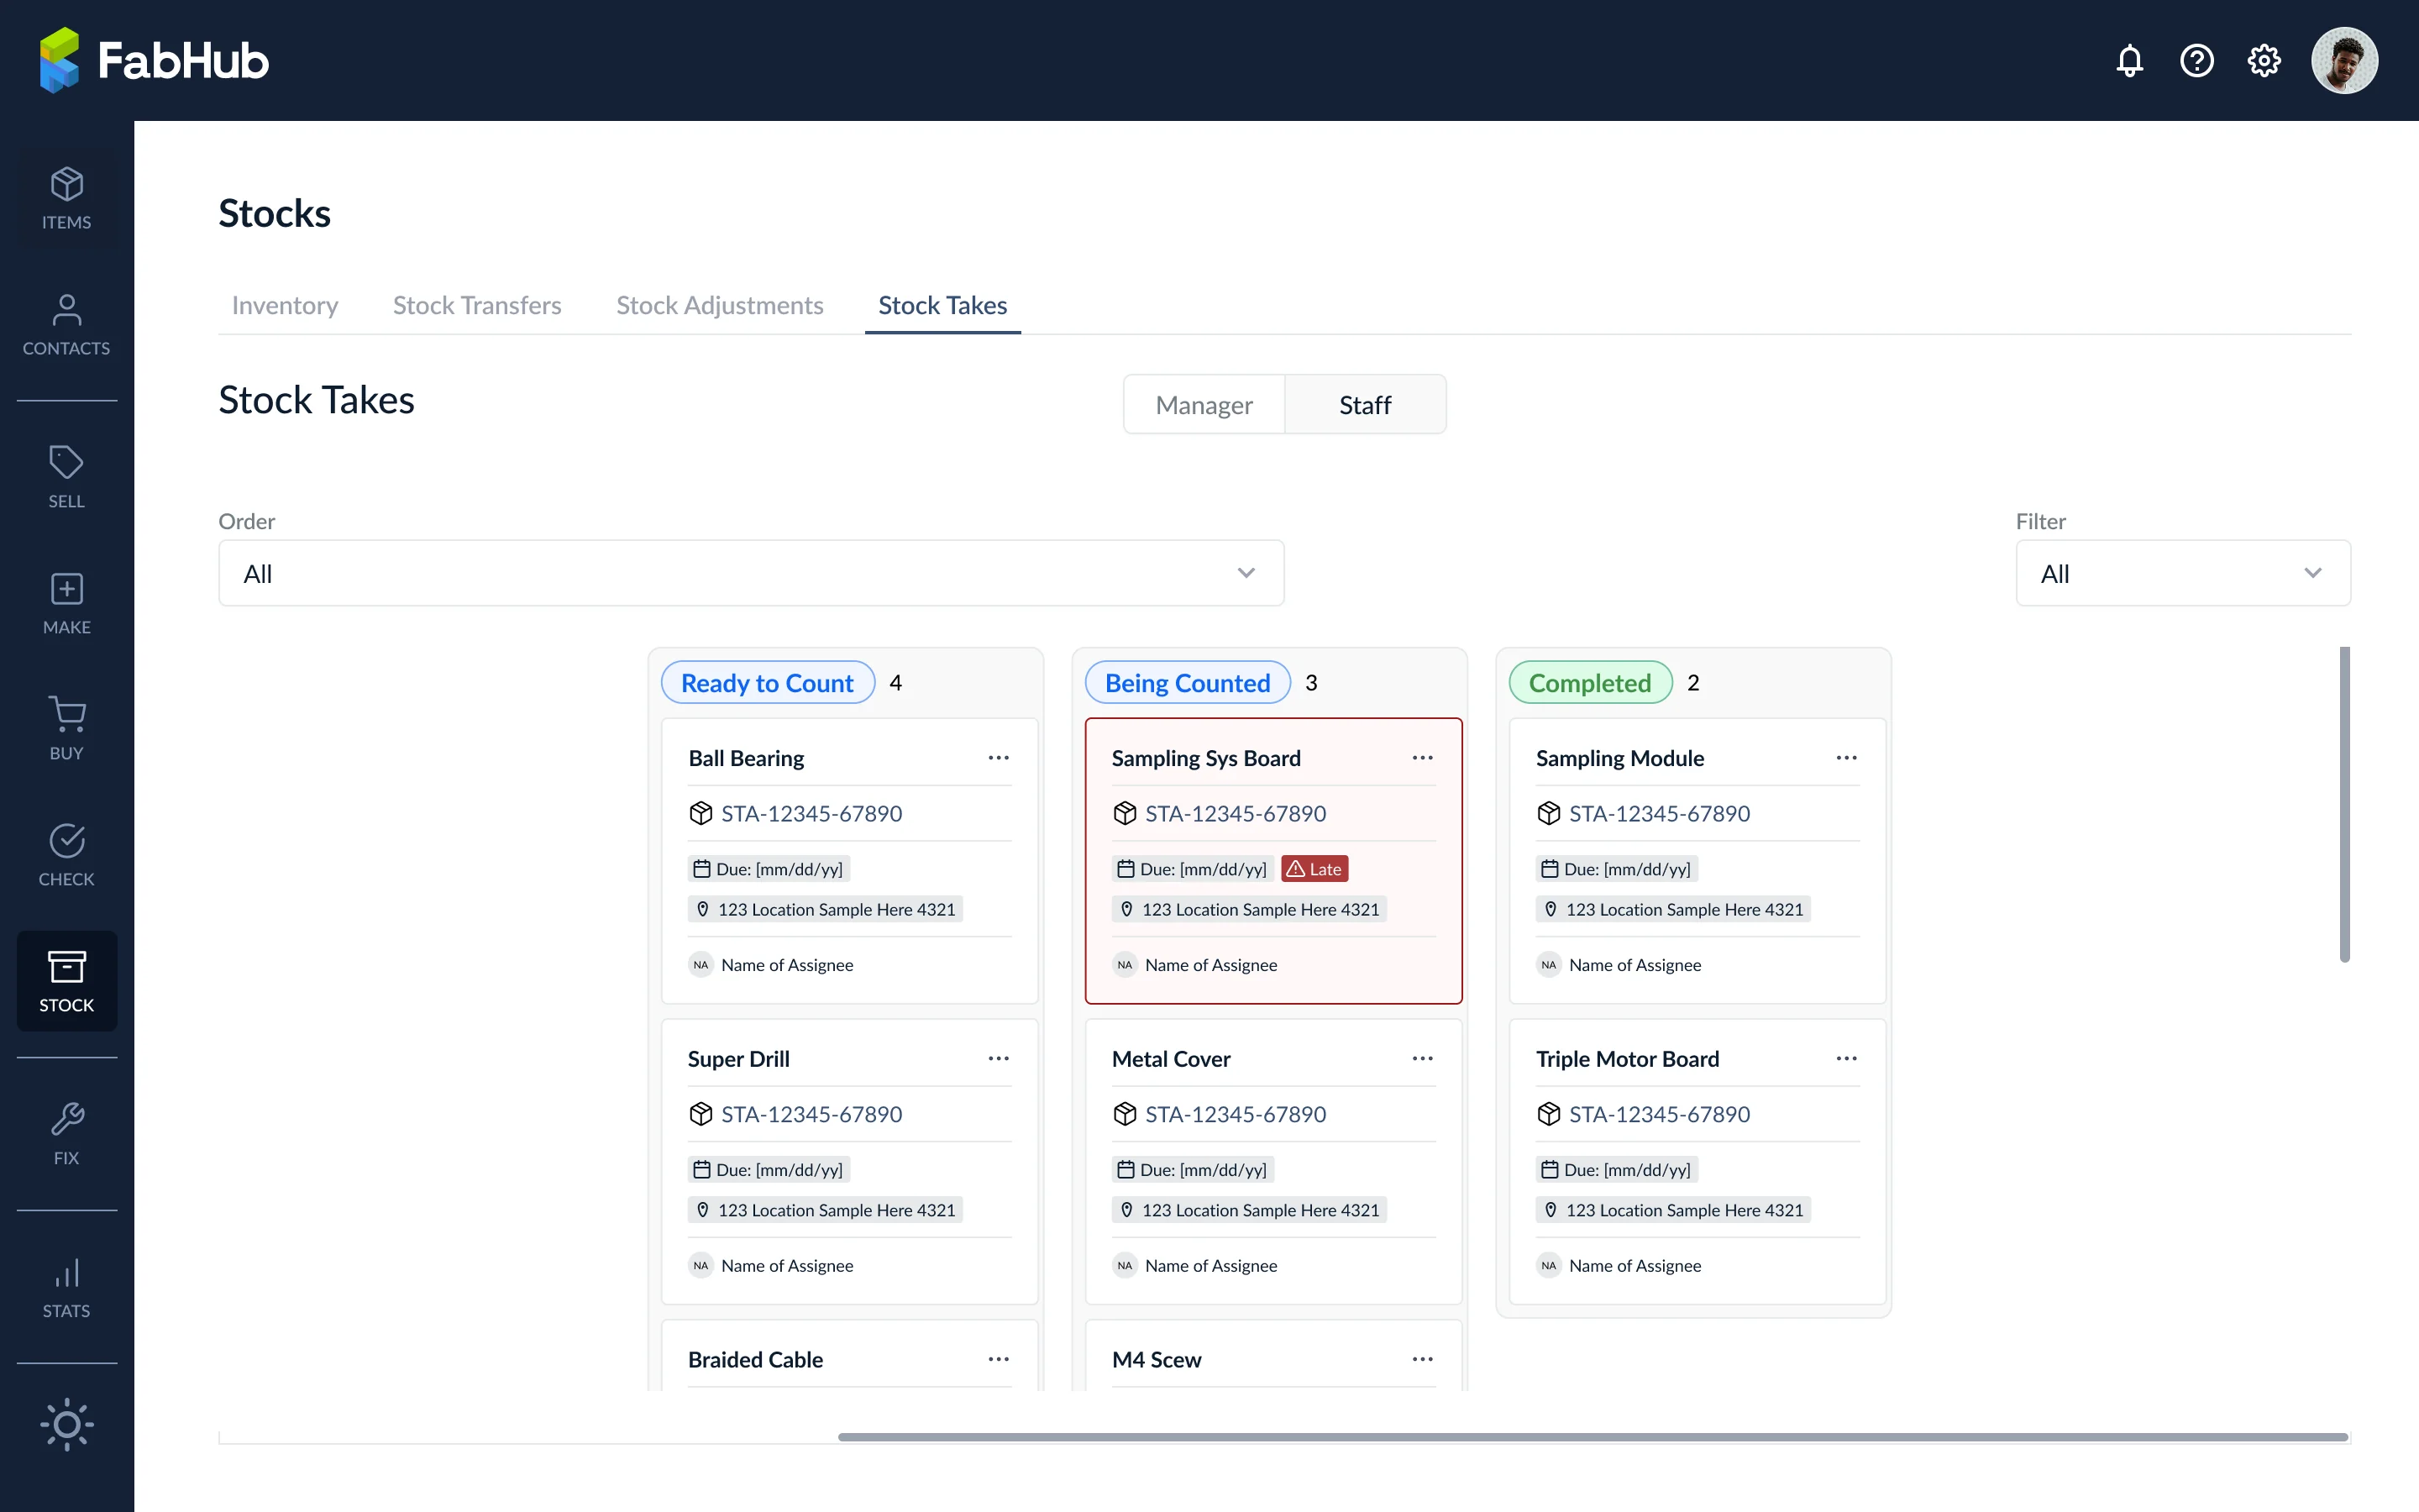Image resolution: width=2419 pixels, height=1512 pixels.
Task: Open notifications bell
Action: point(2129,61)
